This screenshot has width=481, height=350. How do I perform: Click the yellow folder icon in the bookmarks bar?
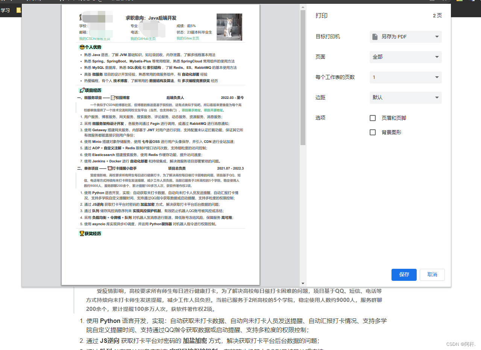(x=18, y=10)
